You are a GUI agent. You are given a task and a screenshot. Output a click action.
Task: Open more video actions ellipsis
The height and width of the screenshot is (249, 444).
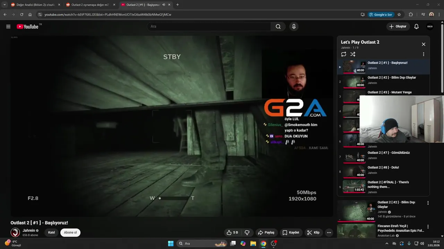[x=329, y=232]
